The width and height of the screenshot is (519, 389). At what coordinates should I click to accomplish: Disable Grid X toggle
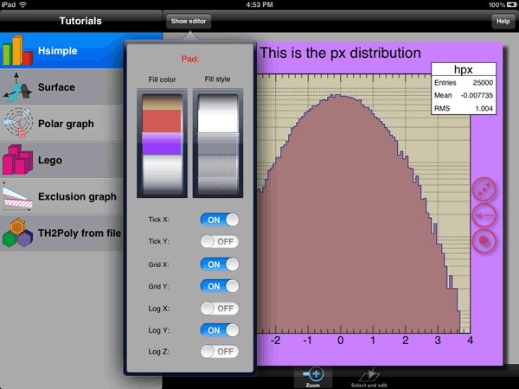(x=220, y=264)
